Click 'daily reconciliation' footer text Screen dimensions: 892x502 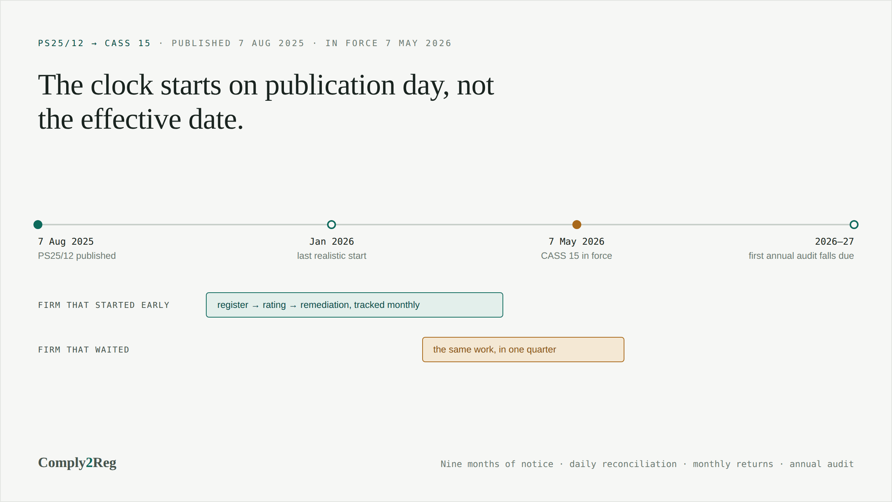[x=623, y=464]
